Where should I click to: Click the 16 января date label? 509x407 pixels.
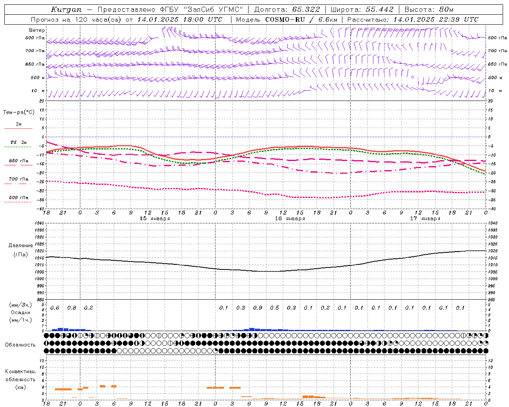(290, 219)
